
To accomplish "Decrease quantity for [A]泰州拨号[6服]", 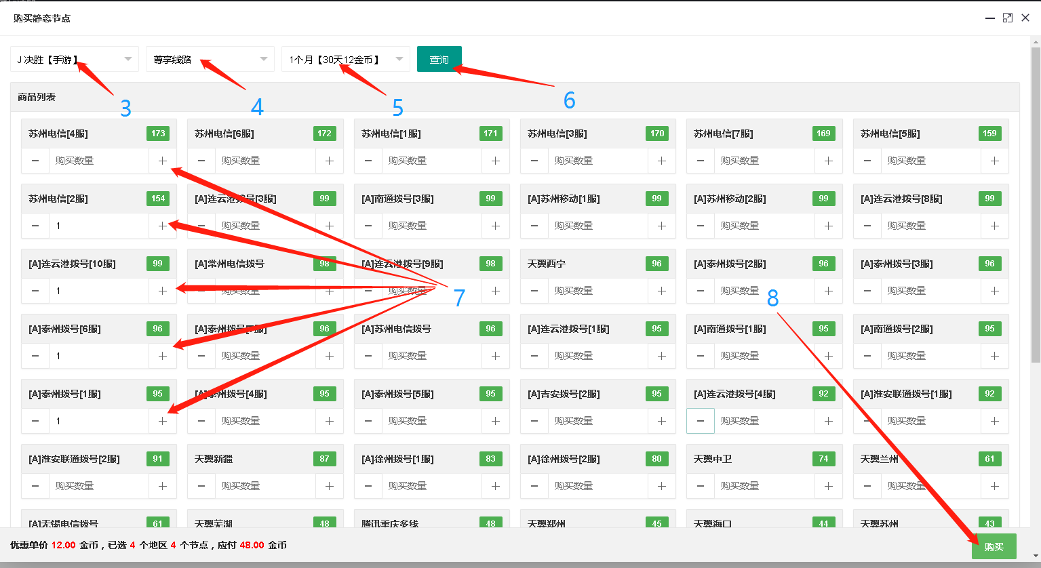I will pyautogui.click(x=35, y=356).
